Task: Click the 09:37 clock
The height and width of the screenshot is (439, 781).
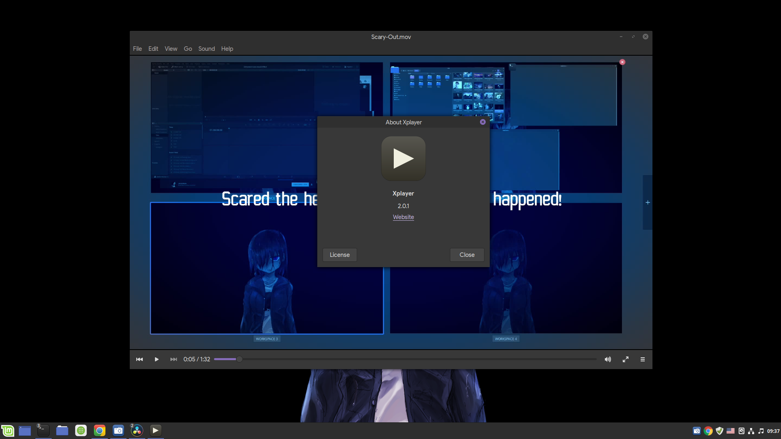Action: 773,431
